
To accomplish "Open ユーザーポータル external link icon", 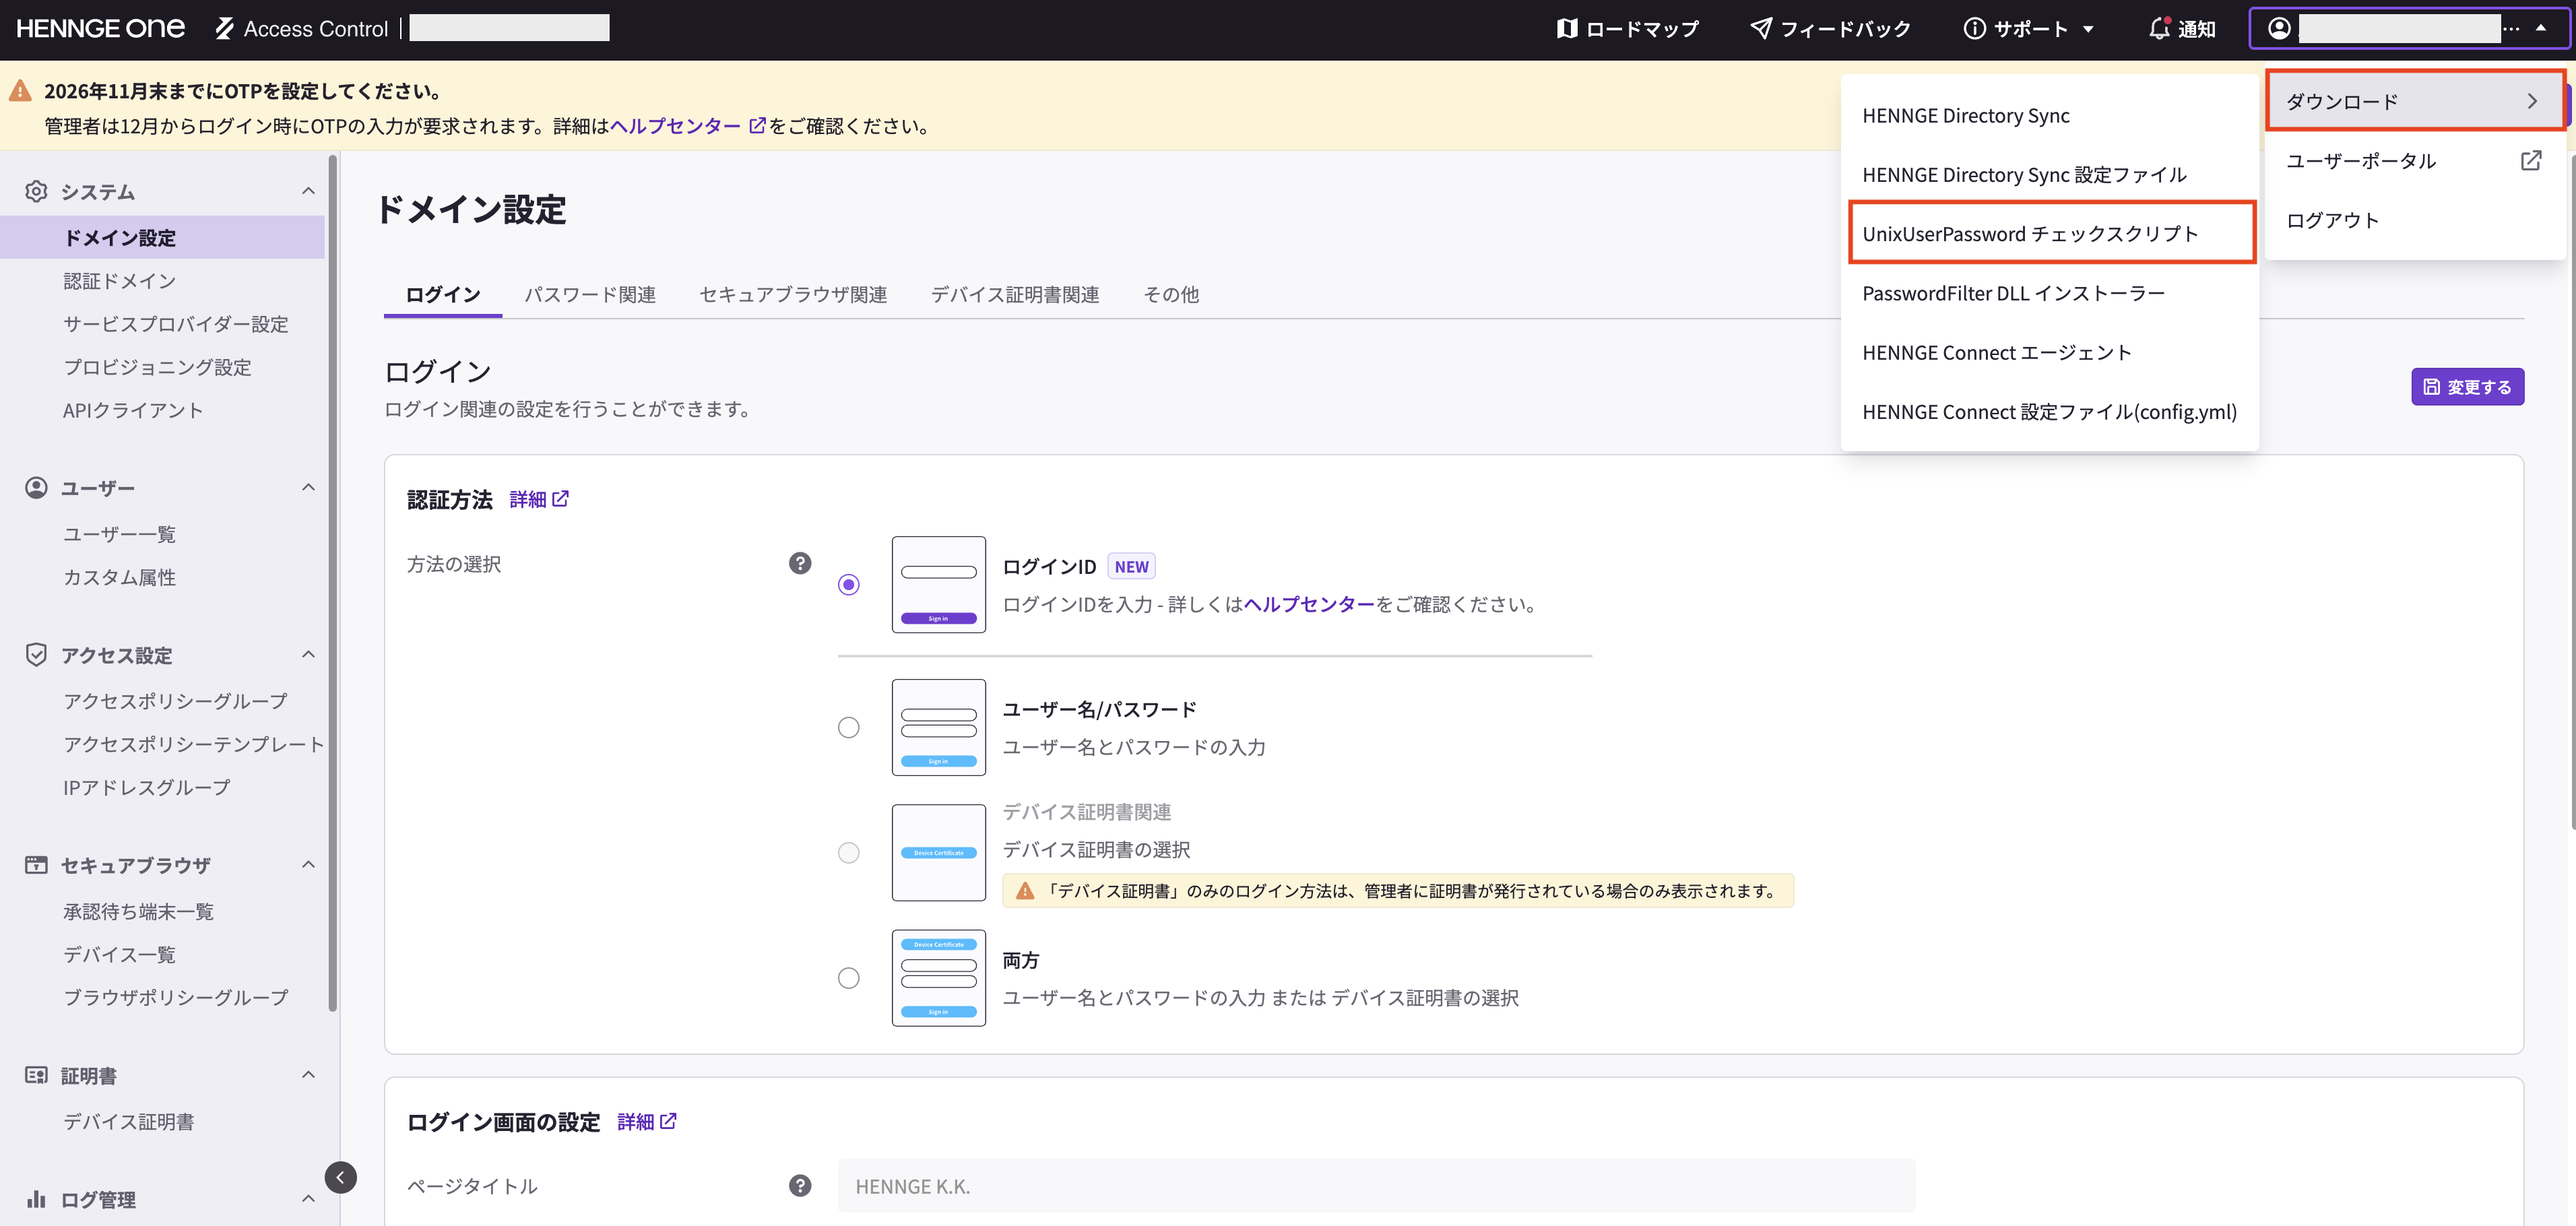I will point(2530,161).
